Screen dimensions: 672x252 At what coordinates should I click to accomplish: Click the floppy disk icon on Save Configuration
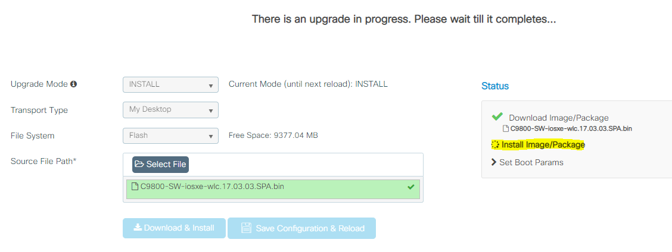pos(246,228)
